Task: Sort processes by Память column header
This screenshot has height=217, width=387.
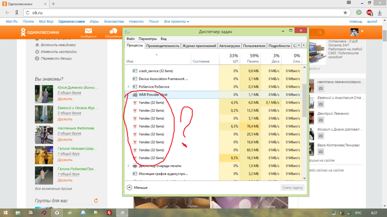Action: [x=250, y=58]
